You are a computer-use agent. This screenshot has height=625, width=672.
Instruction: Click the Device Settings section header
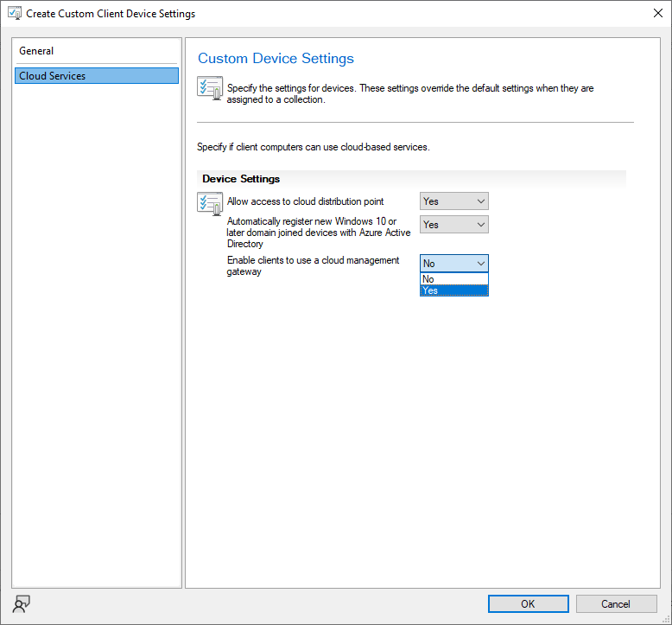241,179
